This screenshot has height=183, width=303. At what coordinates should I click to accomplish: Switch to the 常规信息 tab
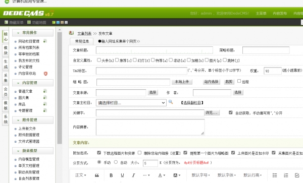tap(82, 41)
